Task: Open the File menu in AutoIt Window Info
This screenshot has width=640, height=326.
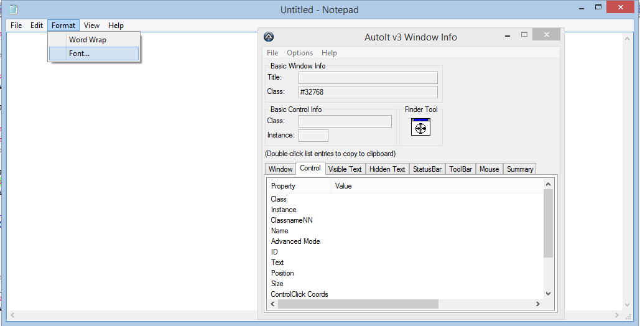Action: (272, 53)
